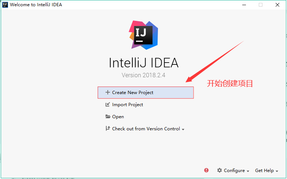The width and height of the screenshot is (287, 179).
Task: Click the Version Control checkout icon
Action: pos(108,128)
